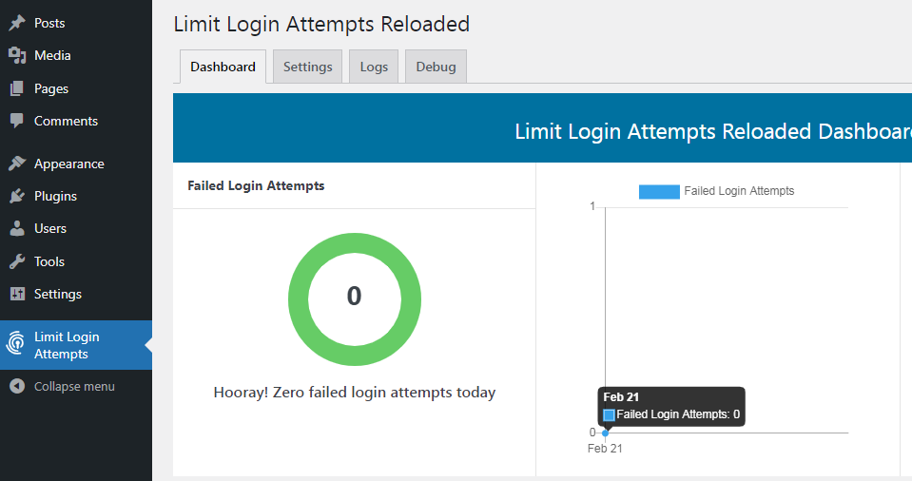Go to Pages in sidebar
This screenshot has height=481, width=912.
point(51,89)
